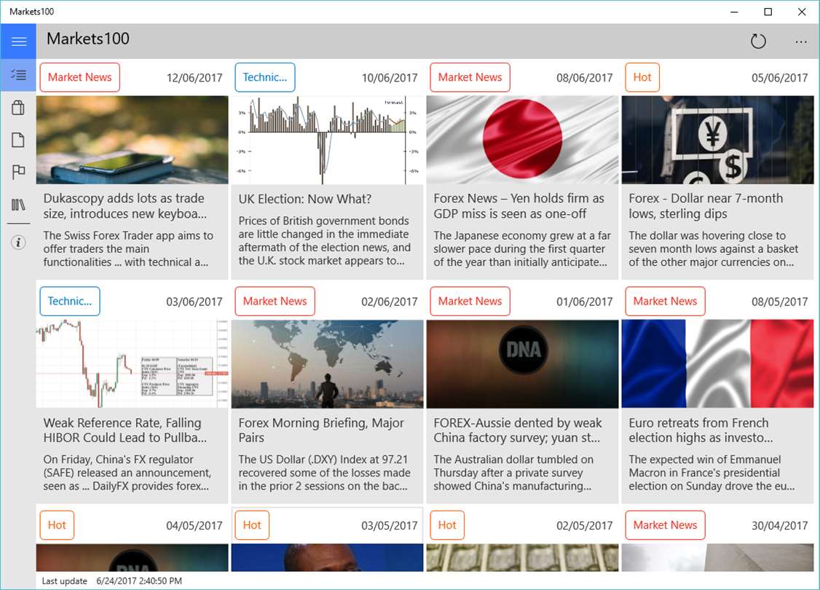Screen dimensions: 820x590
Task: Open headline 'Forex News – Yen holds firm'
Action: coord(519,206)
